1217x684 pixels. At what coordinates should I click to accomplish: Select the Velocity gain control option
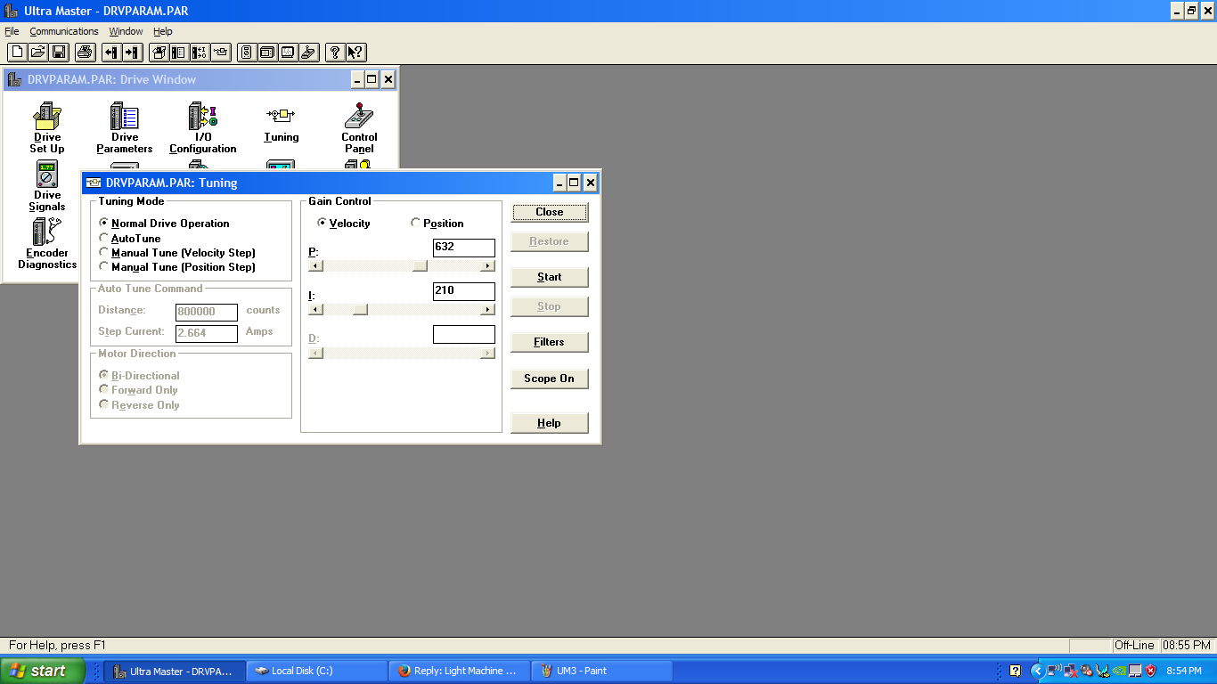click(344, 224)
